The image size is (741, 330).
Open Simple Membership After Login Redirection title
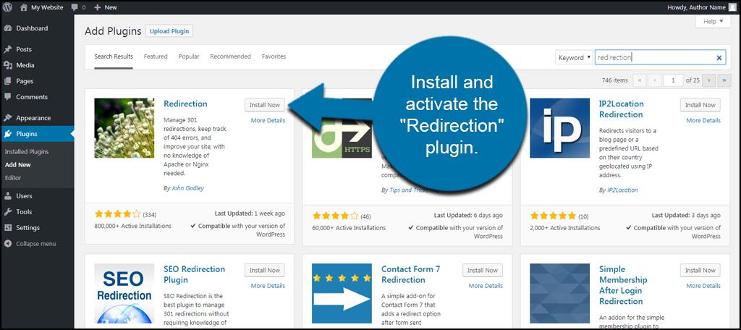pyautogui.click(x=623, y=285)
